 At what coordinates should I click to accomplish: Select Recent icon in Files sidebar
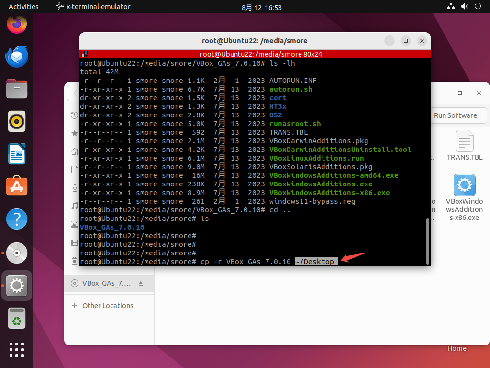coord(74,115)
